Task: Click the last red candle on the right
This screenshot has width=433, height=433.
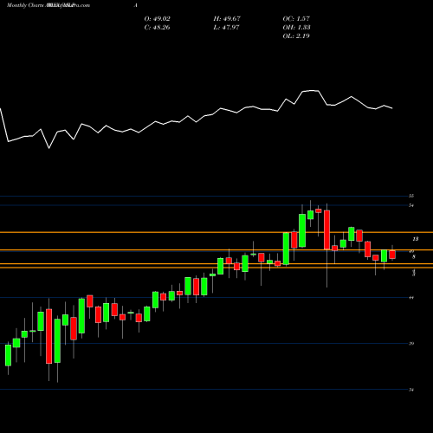Action: 392,255
